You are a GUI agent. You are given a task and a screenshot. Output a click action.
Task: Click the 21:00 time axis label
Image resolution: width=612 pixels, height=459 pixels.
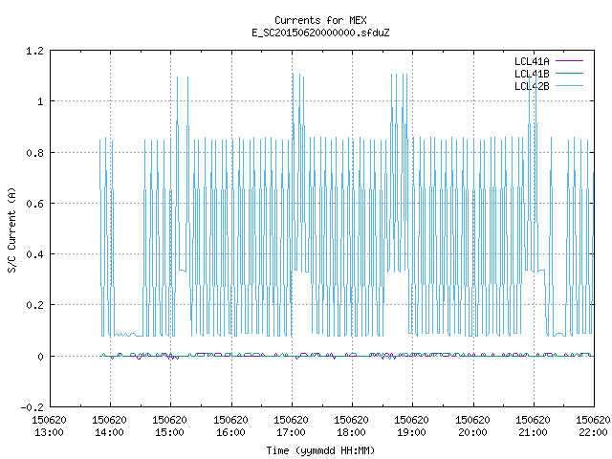pos(534,432)
